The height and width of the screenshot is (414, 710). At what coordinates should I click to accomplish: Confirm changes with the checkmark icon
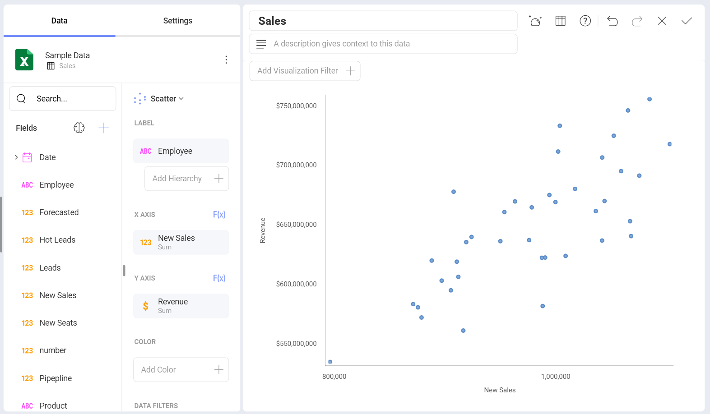pos(687,21)
